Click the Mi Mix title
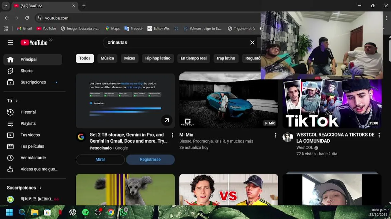The width and height of the screenshot is (391, 219). tap(186, 135)
